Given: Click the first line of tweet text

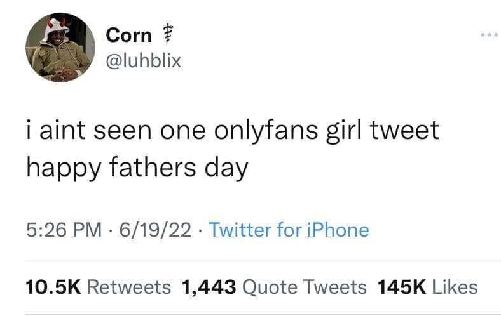Looking at the screenshot, I should [232, 131].
